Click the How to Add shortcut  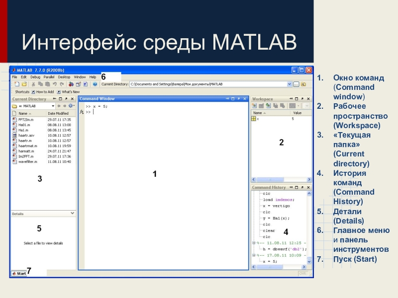[43, 92]
